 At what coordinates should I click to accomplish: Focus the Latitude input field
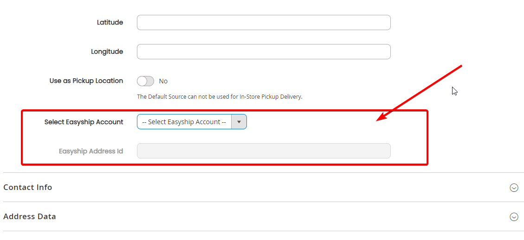tap(264, 22)
